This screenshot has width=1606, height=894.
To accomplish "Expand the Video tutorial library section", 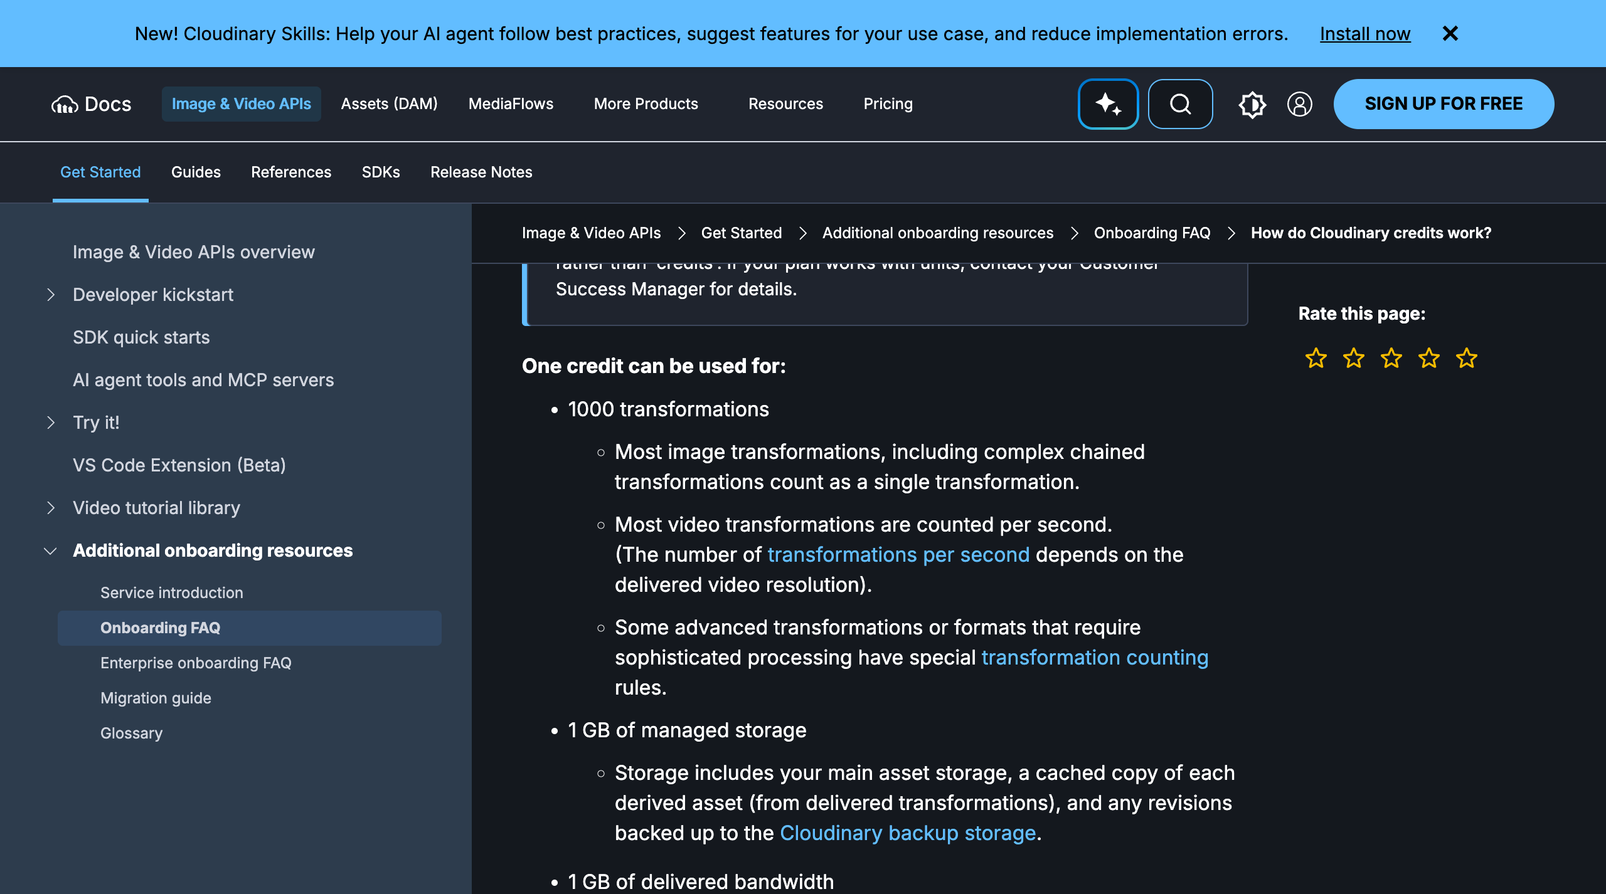I will pos(51,508).
